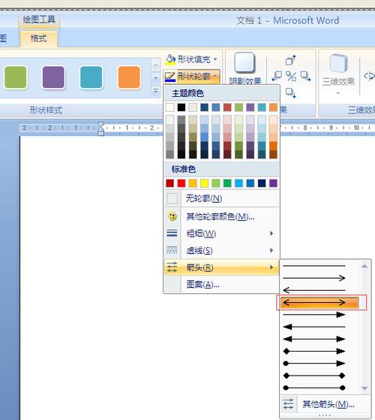Open the Shadow Effects (阴影效果) button
The image size is (375, 420).
tap(244, 68)
